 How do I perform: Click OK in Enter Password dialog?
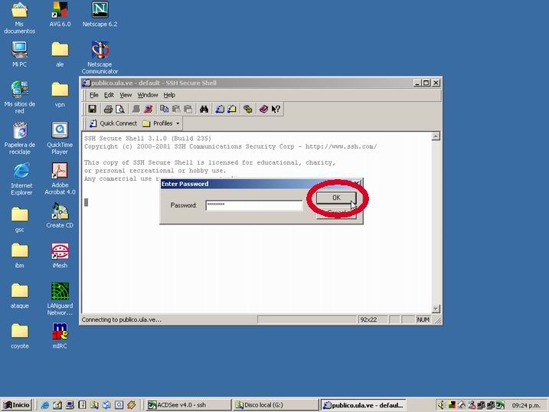pos(336,198)
